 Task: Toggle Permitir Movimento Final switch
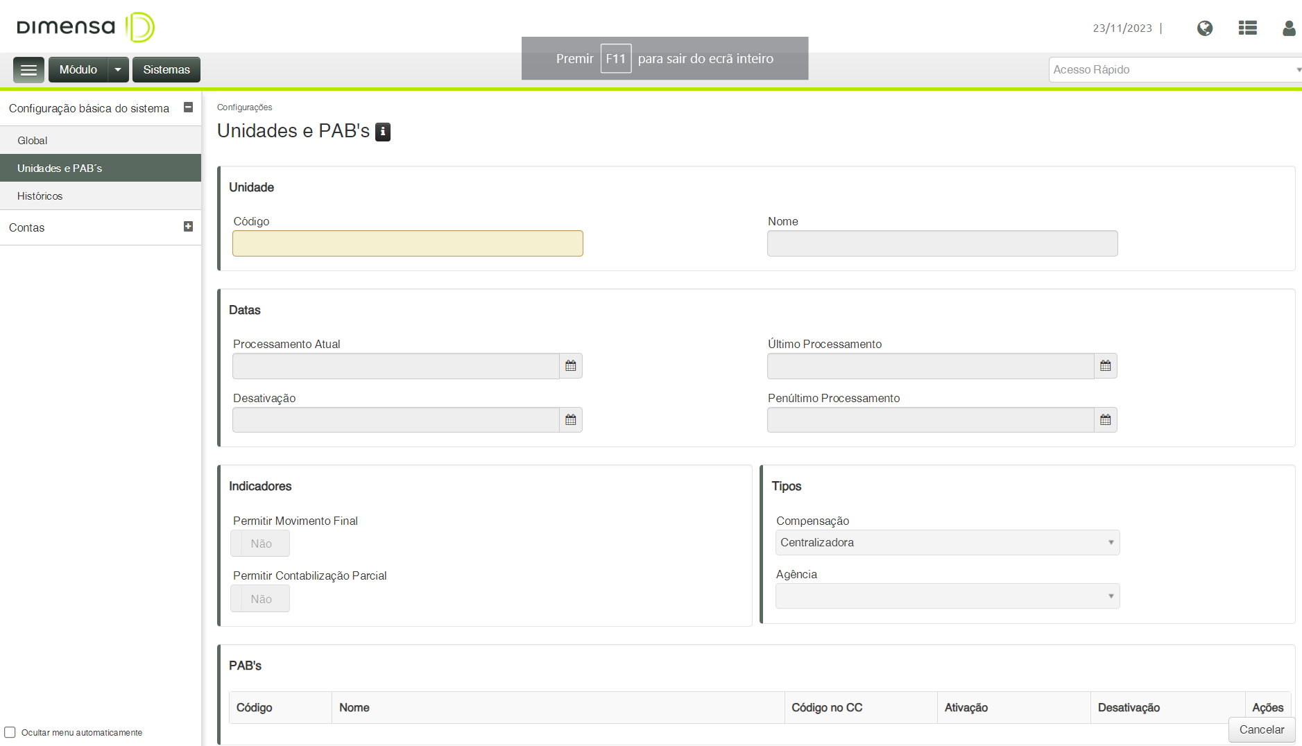click(x=260, y=544)
